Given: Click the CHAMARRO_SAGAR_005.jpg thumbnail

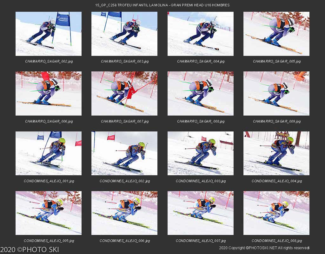Looking at the screenshot, I should pyautogui.click(x=276, y=34).
